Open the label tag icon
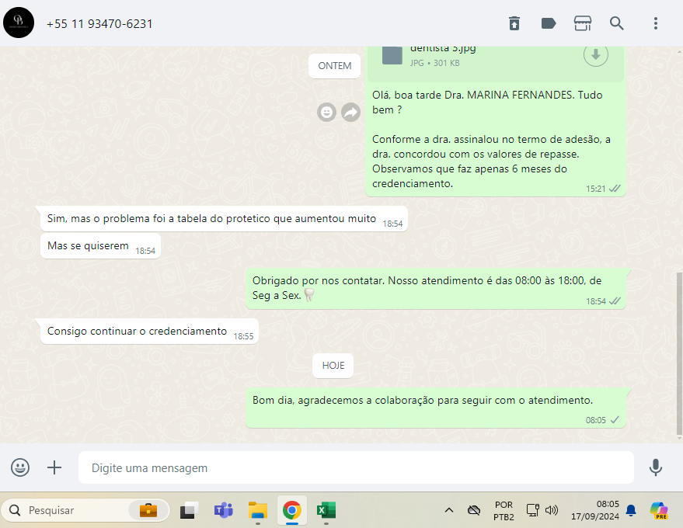The image size is (683, 528). pos(549,23)
